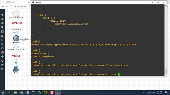Screen dimensions: 170x95
Task: Click the e0 interface label
Action: pyautogui.click(x=16, y=62)
